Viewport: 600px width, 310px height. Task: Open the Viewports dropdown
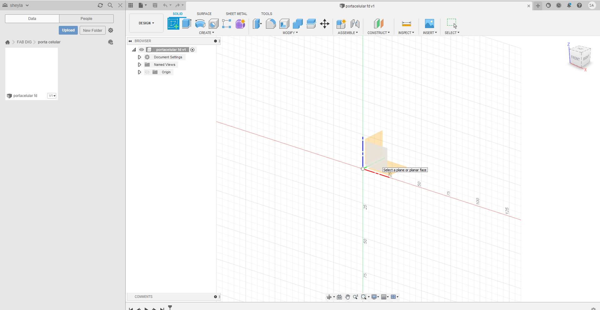click(395, 297)
